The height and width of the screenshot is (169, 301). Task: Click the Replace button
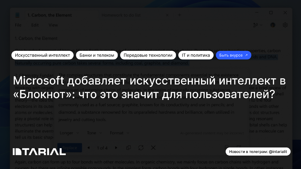tap(69, 148)
